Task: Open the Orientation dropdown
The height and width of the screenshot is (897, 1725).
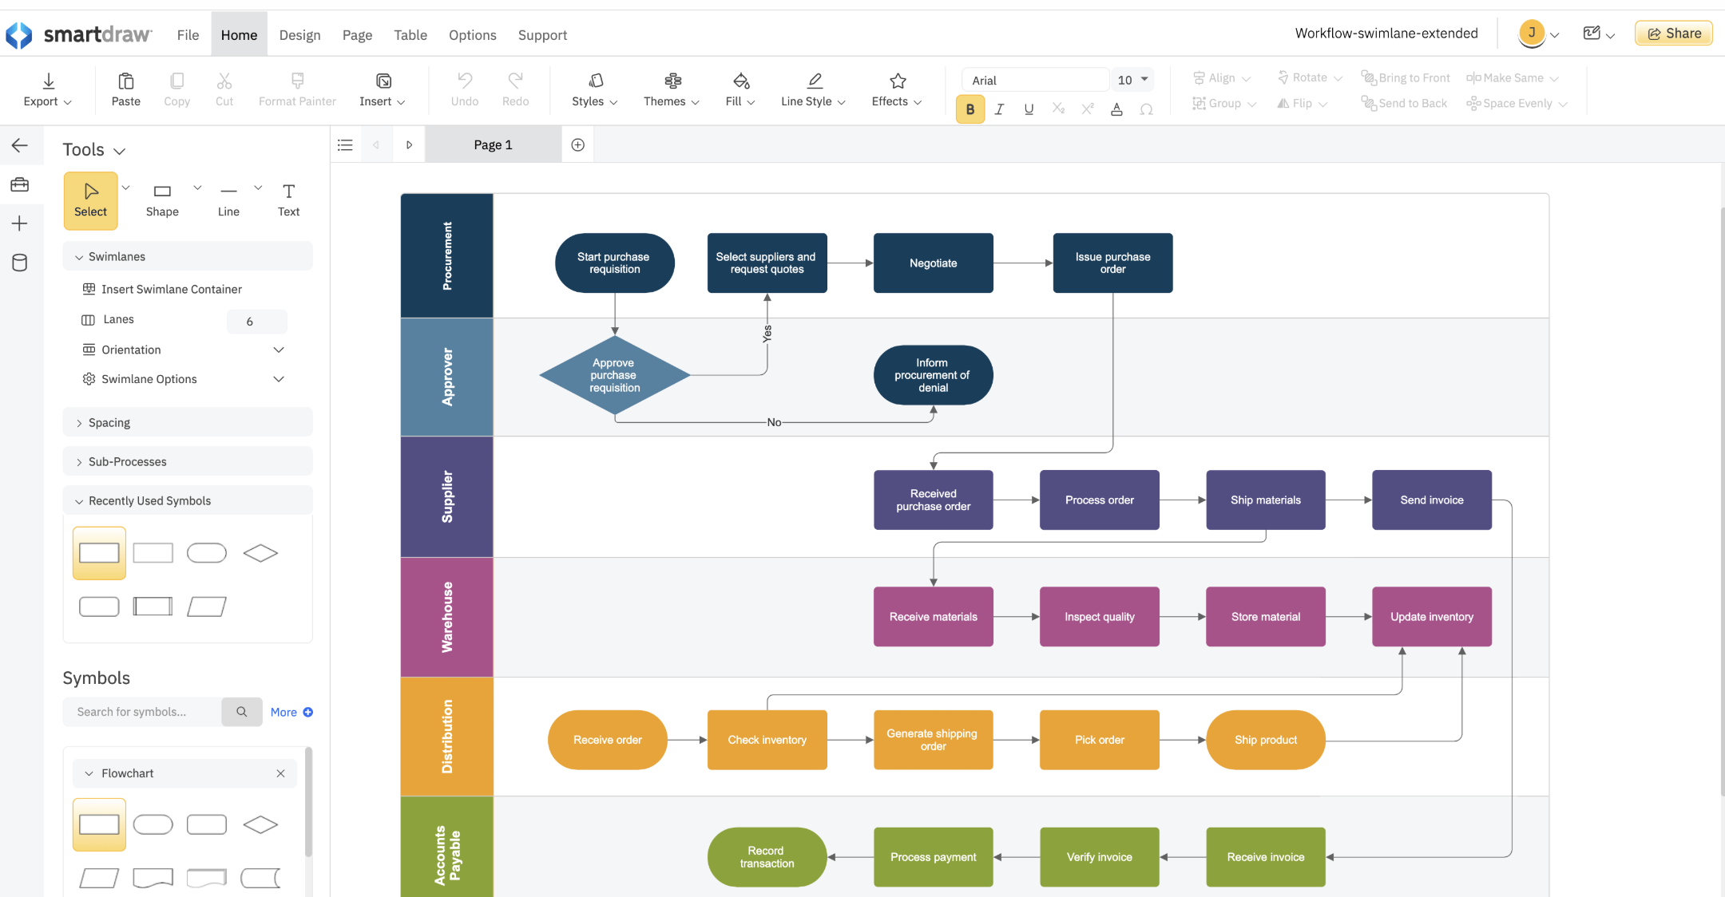Action: point(279,350)
